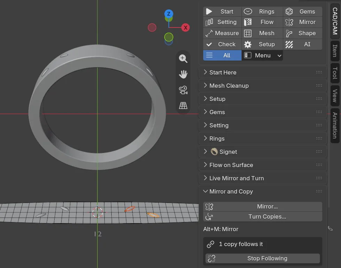Click drag handle of Mesh Cleanup panel
This screenshot has width=341, height=268.
(319, 86)
